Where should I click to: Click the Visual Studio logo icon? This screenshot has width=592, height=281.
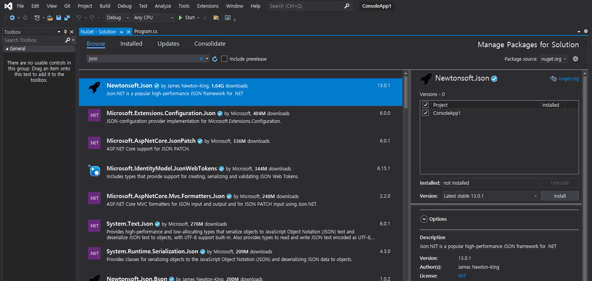(x=8, y=6)
